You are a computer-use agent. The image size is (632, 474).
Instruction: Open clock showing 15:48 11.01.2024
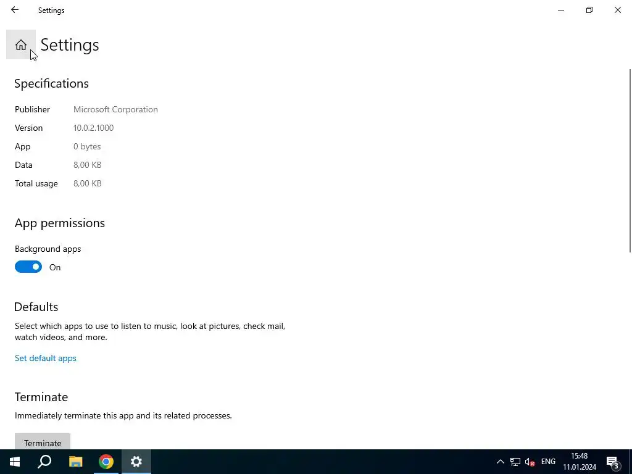(x=580, y=462)
